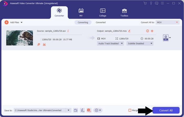Viewport: 184px width, 117px height.
Task: Expand the Save to path dropdown arrow
Action: (68, 110)
